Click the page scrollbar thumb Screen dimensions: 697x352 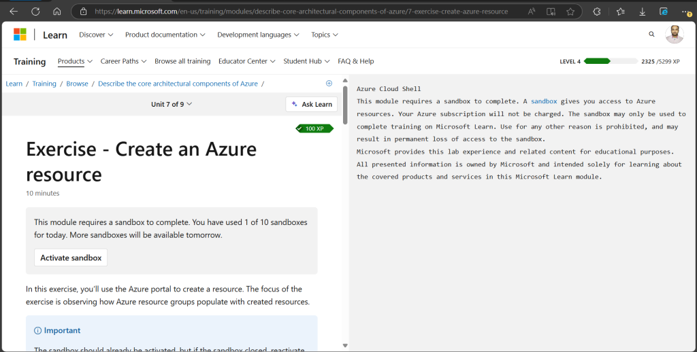(x=345, y=105)
